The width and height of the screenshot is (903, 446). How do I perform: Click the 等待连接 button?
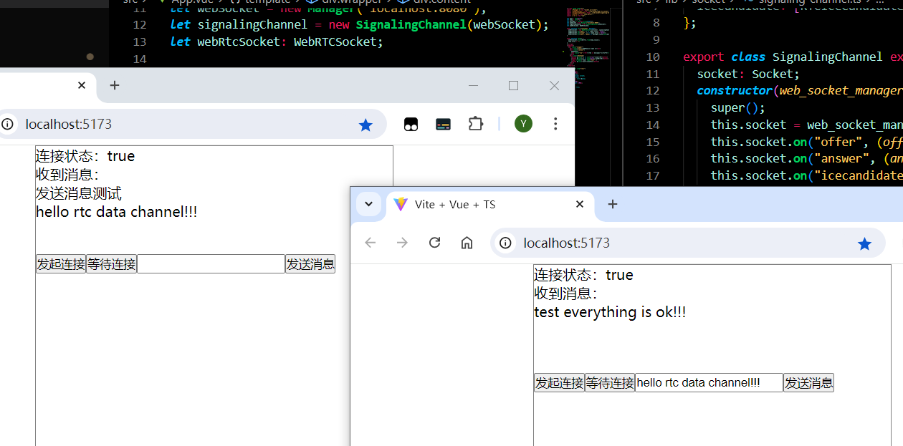pos(610,382)
